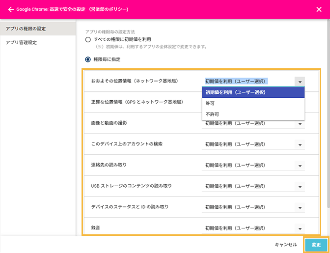Screen dimensions: 330x253
Task: Open dropdown for 連絡先の読み取り
Action: 300,166
